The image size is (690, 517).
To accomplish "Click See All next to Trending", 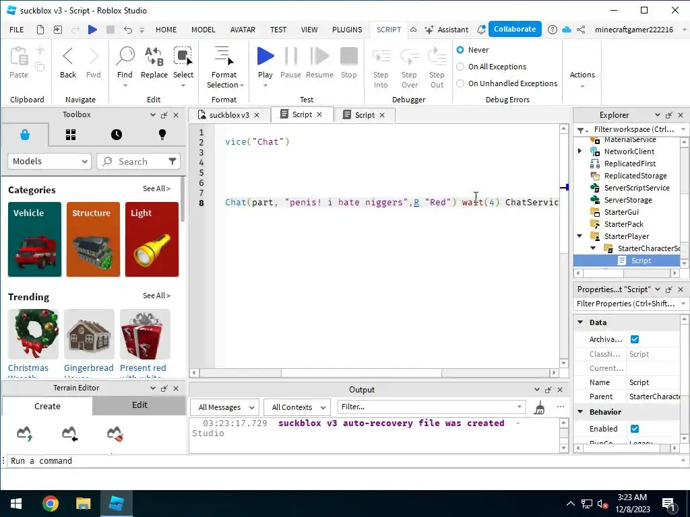I will tap(156, 296).
